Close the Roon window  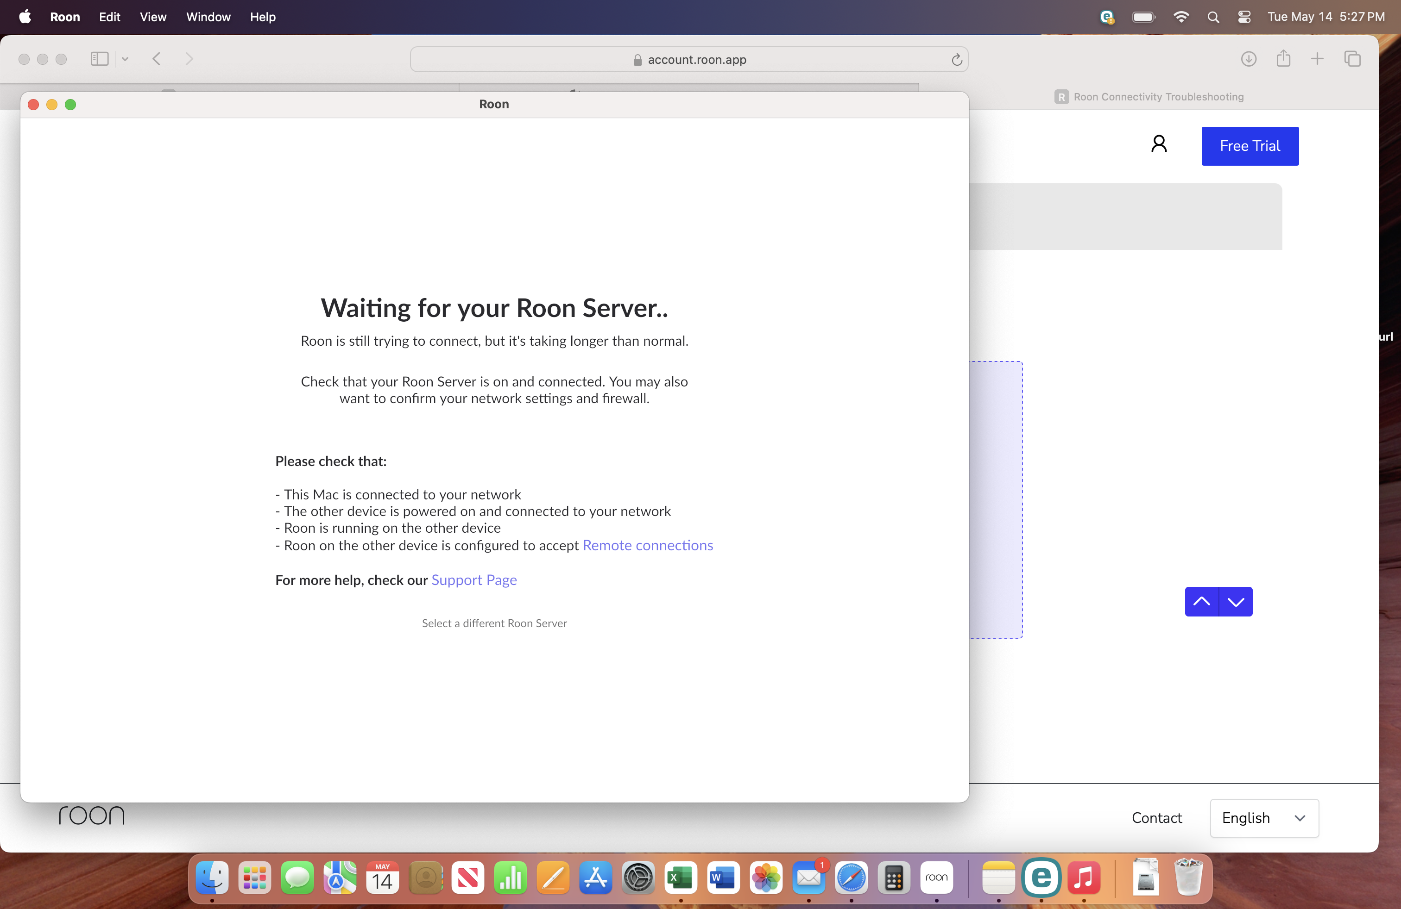(x=33, y=105)
